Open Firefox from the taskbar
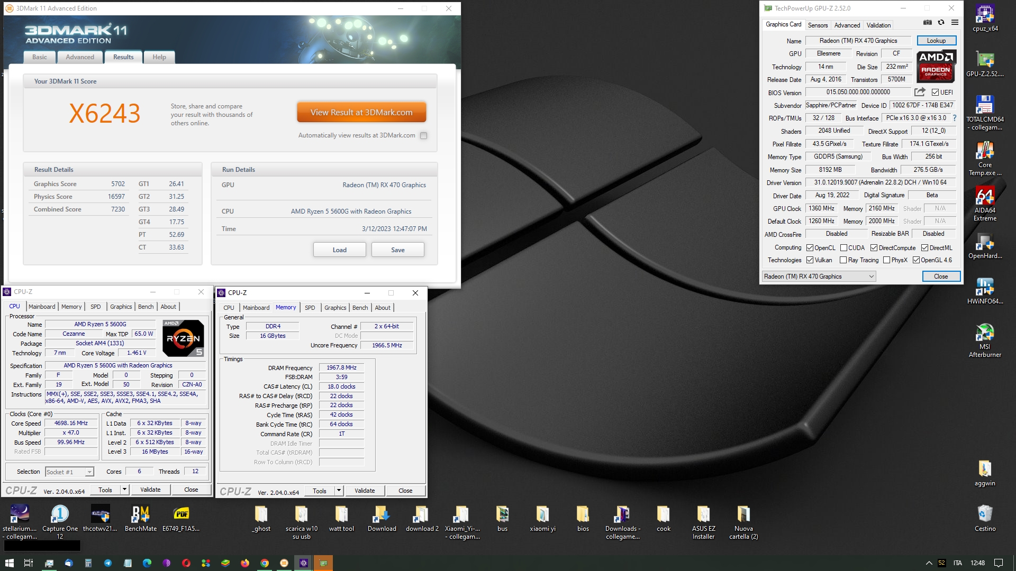 tap(245, 563)
